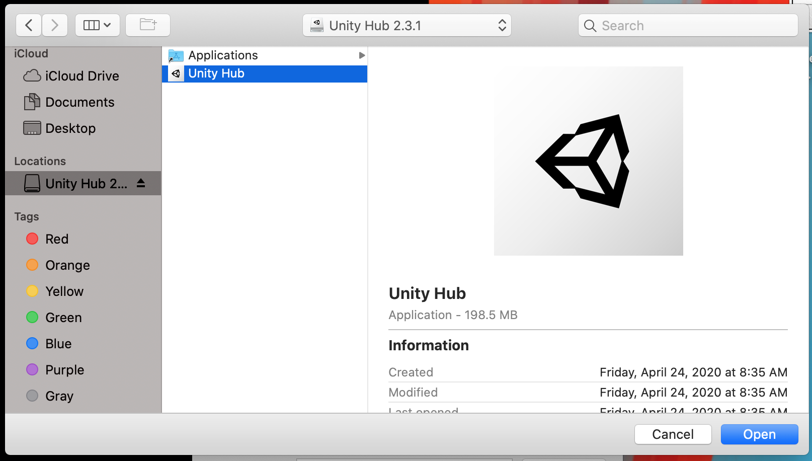
Task: Choose the Red tag
Action: click(x=47, y=239)
